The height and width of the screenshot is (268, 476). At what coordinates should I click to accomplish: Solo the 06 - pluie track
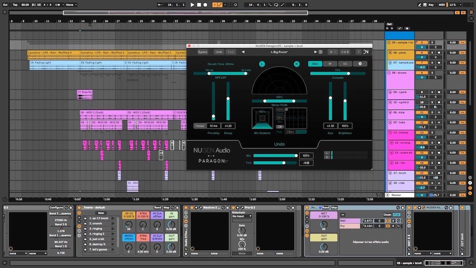(x=432, y=52)
